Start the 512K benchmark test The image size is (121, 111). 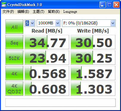point(14,58)
